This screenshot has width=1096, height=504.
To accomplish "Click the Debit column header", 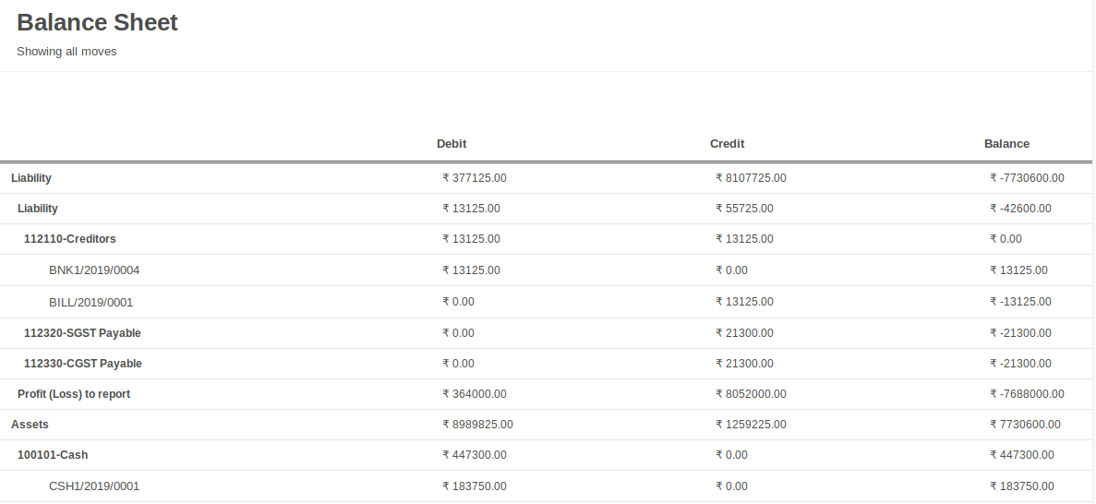I will click(452, 144).
